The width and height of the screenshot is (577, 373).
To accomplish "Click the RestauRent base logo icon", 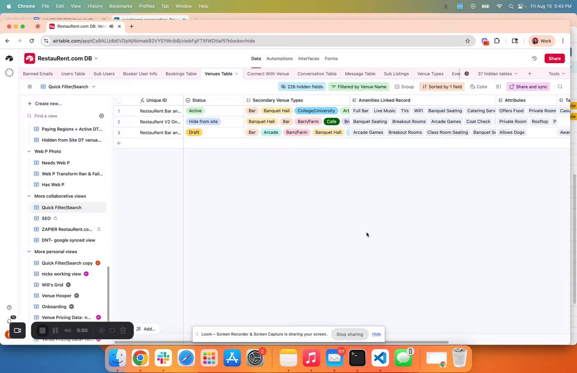I will pyautogui.click(x=30, y=59).
